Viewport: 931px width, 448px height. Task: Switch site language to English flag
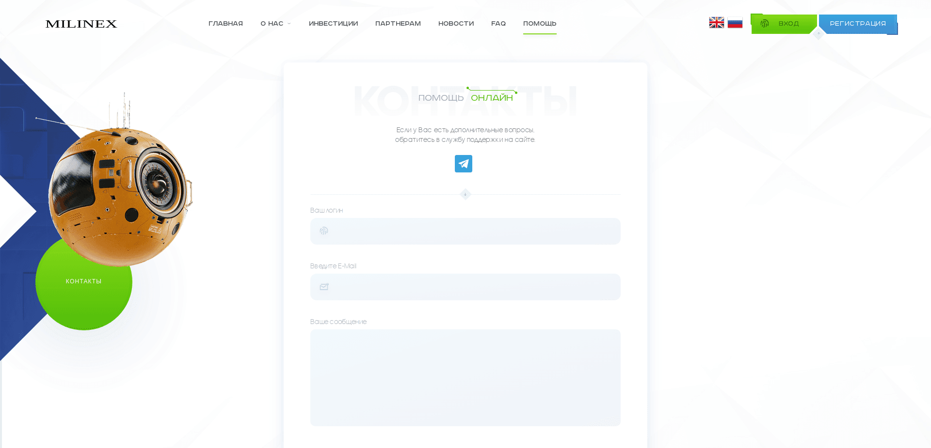tap(716, 22)
